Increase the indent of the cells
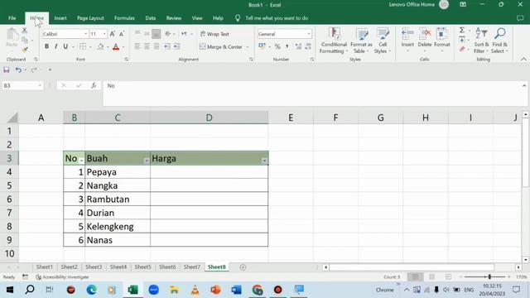This screenshot has height=298, width=530. [x=176, y=46]
